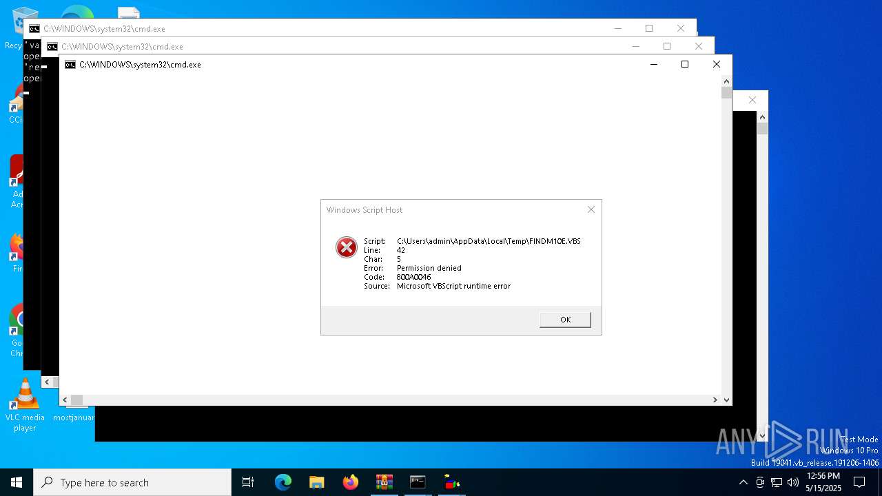Click the second cmd.exe window title icon
This screenshot has width=882, height=496.
pos(52,47)
